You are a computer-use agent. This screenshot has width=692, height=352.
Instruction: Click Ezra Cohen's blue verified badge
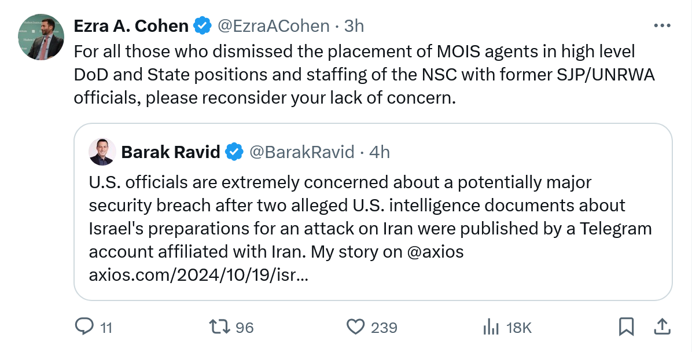click(x=202, y=26)
